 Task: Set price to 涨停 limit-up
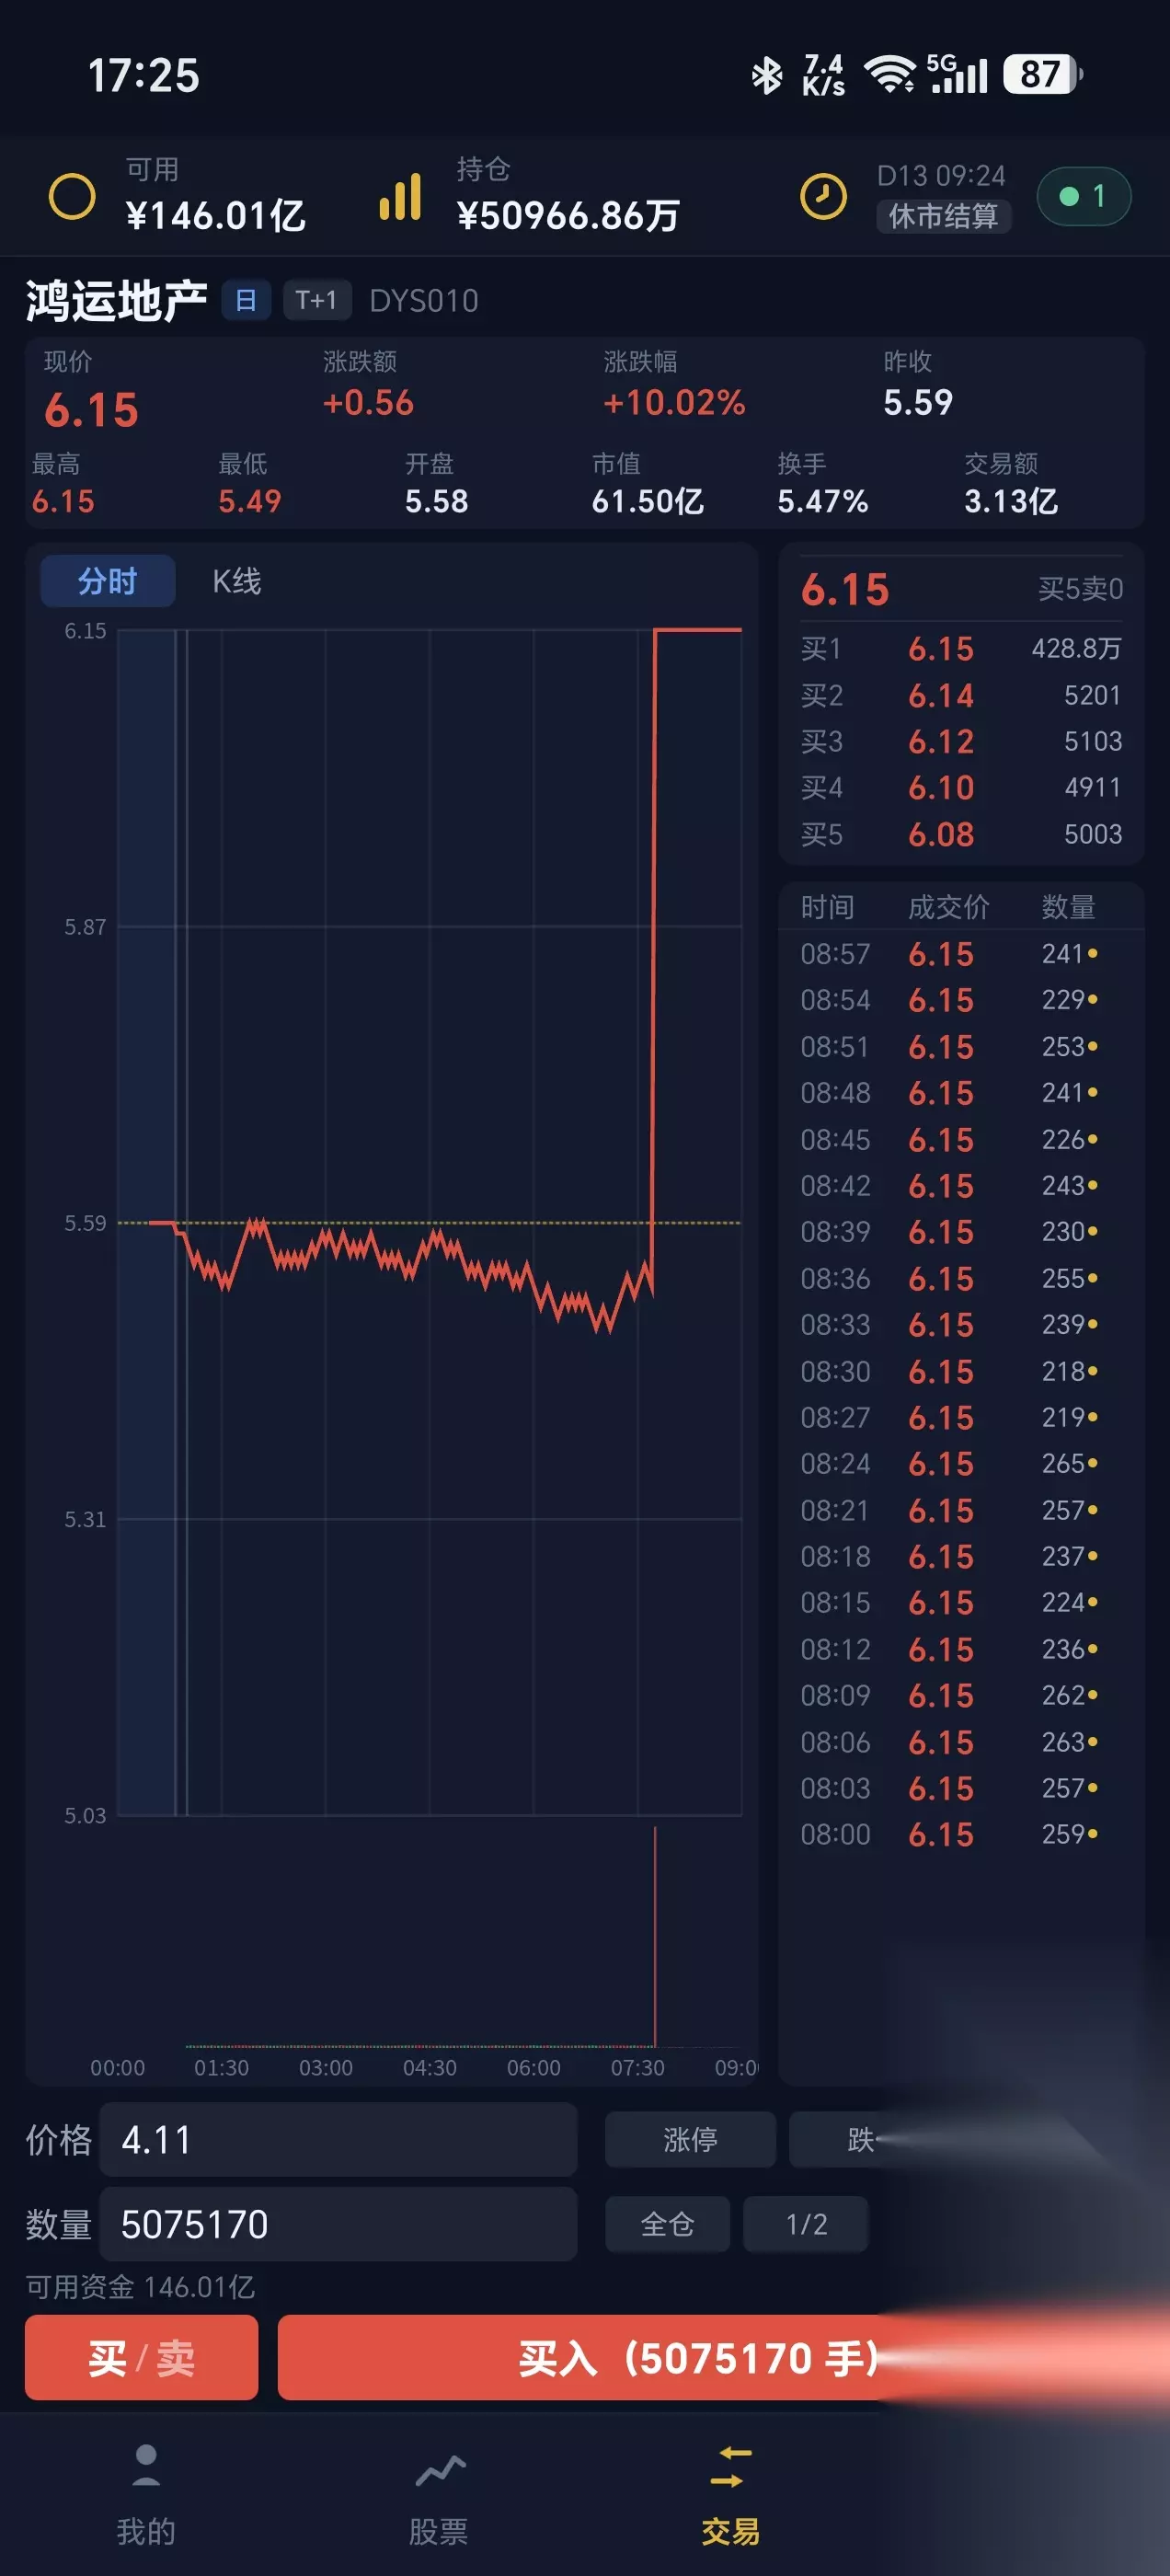click(690, 2139)
